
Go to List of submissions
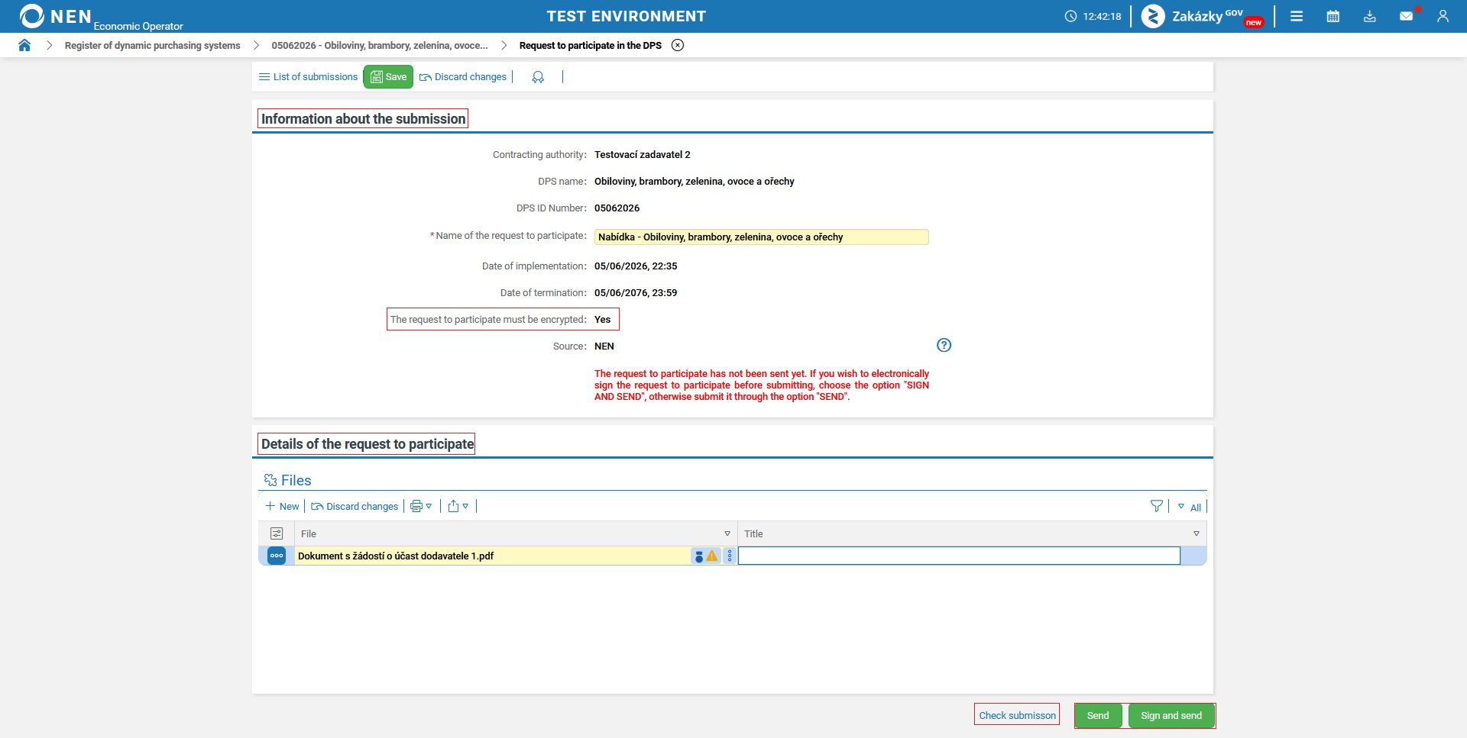[308, 77]
